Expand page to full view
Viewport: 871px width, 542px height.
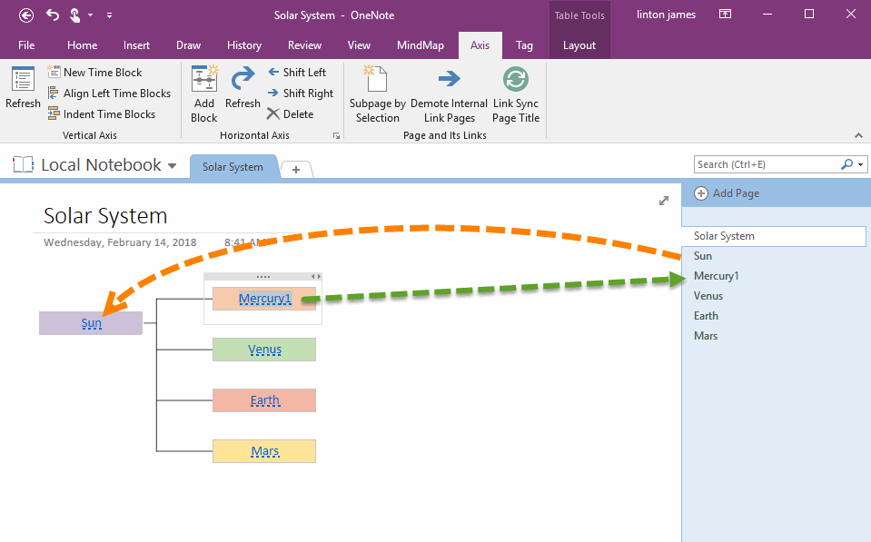(664, 201)
